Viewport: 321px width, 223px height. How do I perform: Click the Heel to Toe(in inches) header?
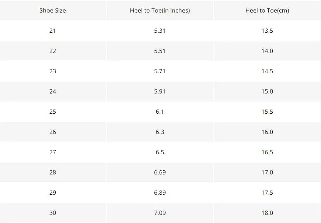160,10
